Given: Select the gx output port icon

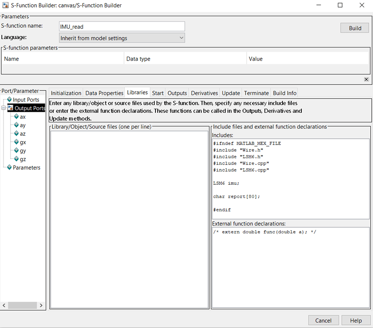Looking at the screenshot, I should click(x=16, y=142).
